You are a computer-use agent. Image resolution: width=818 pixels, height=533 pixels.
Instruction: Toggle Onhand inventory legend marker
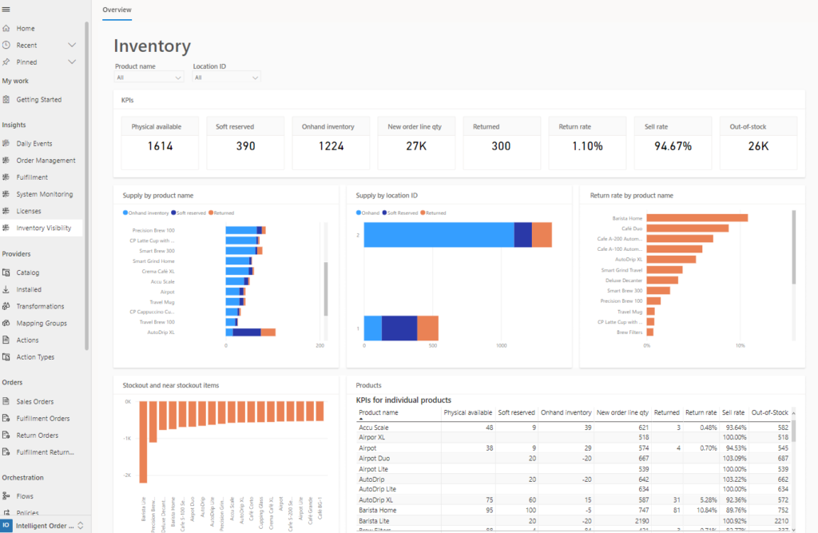pos(125,213)
